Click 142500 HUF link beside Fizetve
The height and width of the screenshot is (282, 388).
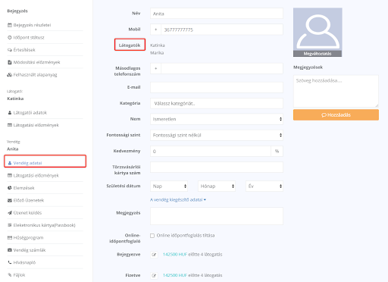coord(175,275)
